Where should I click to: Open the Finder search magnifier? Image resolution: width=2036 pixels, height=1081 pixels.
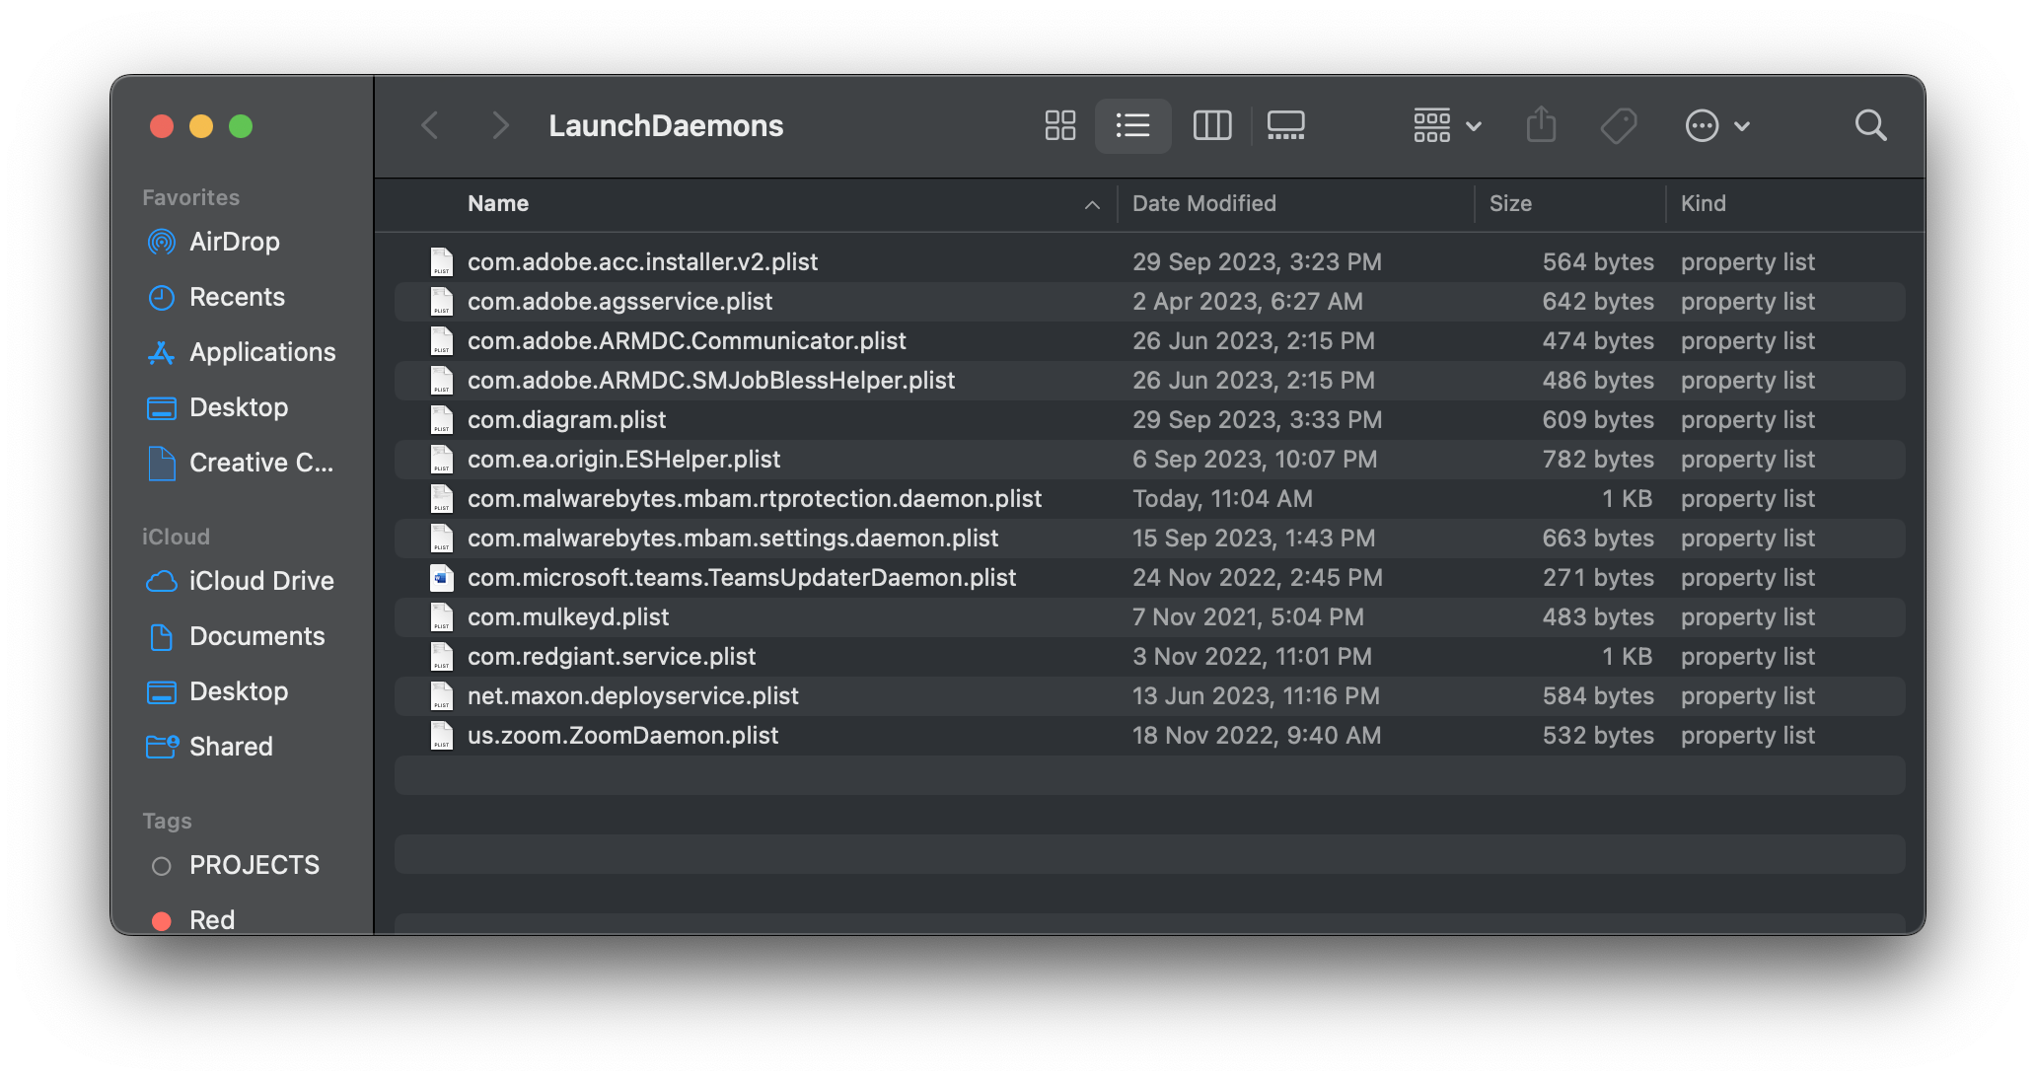[1870, 125]
